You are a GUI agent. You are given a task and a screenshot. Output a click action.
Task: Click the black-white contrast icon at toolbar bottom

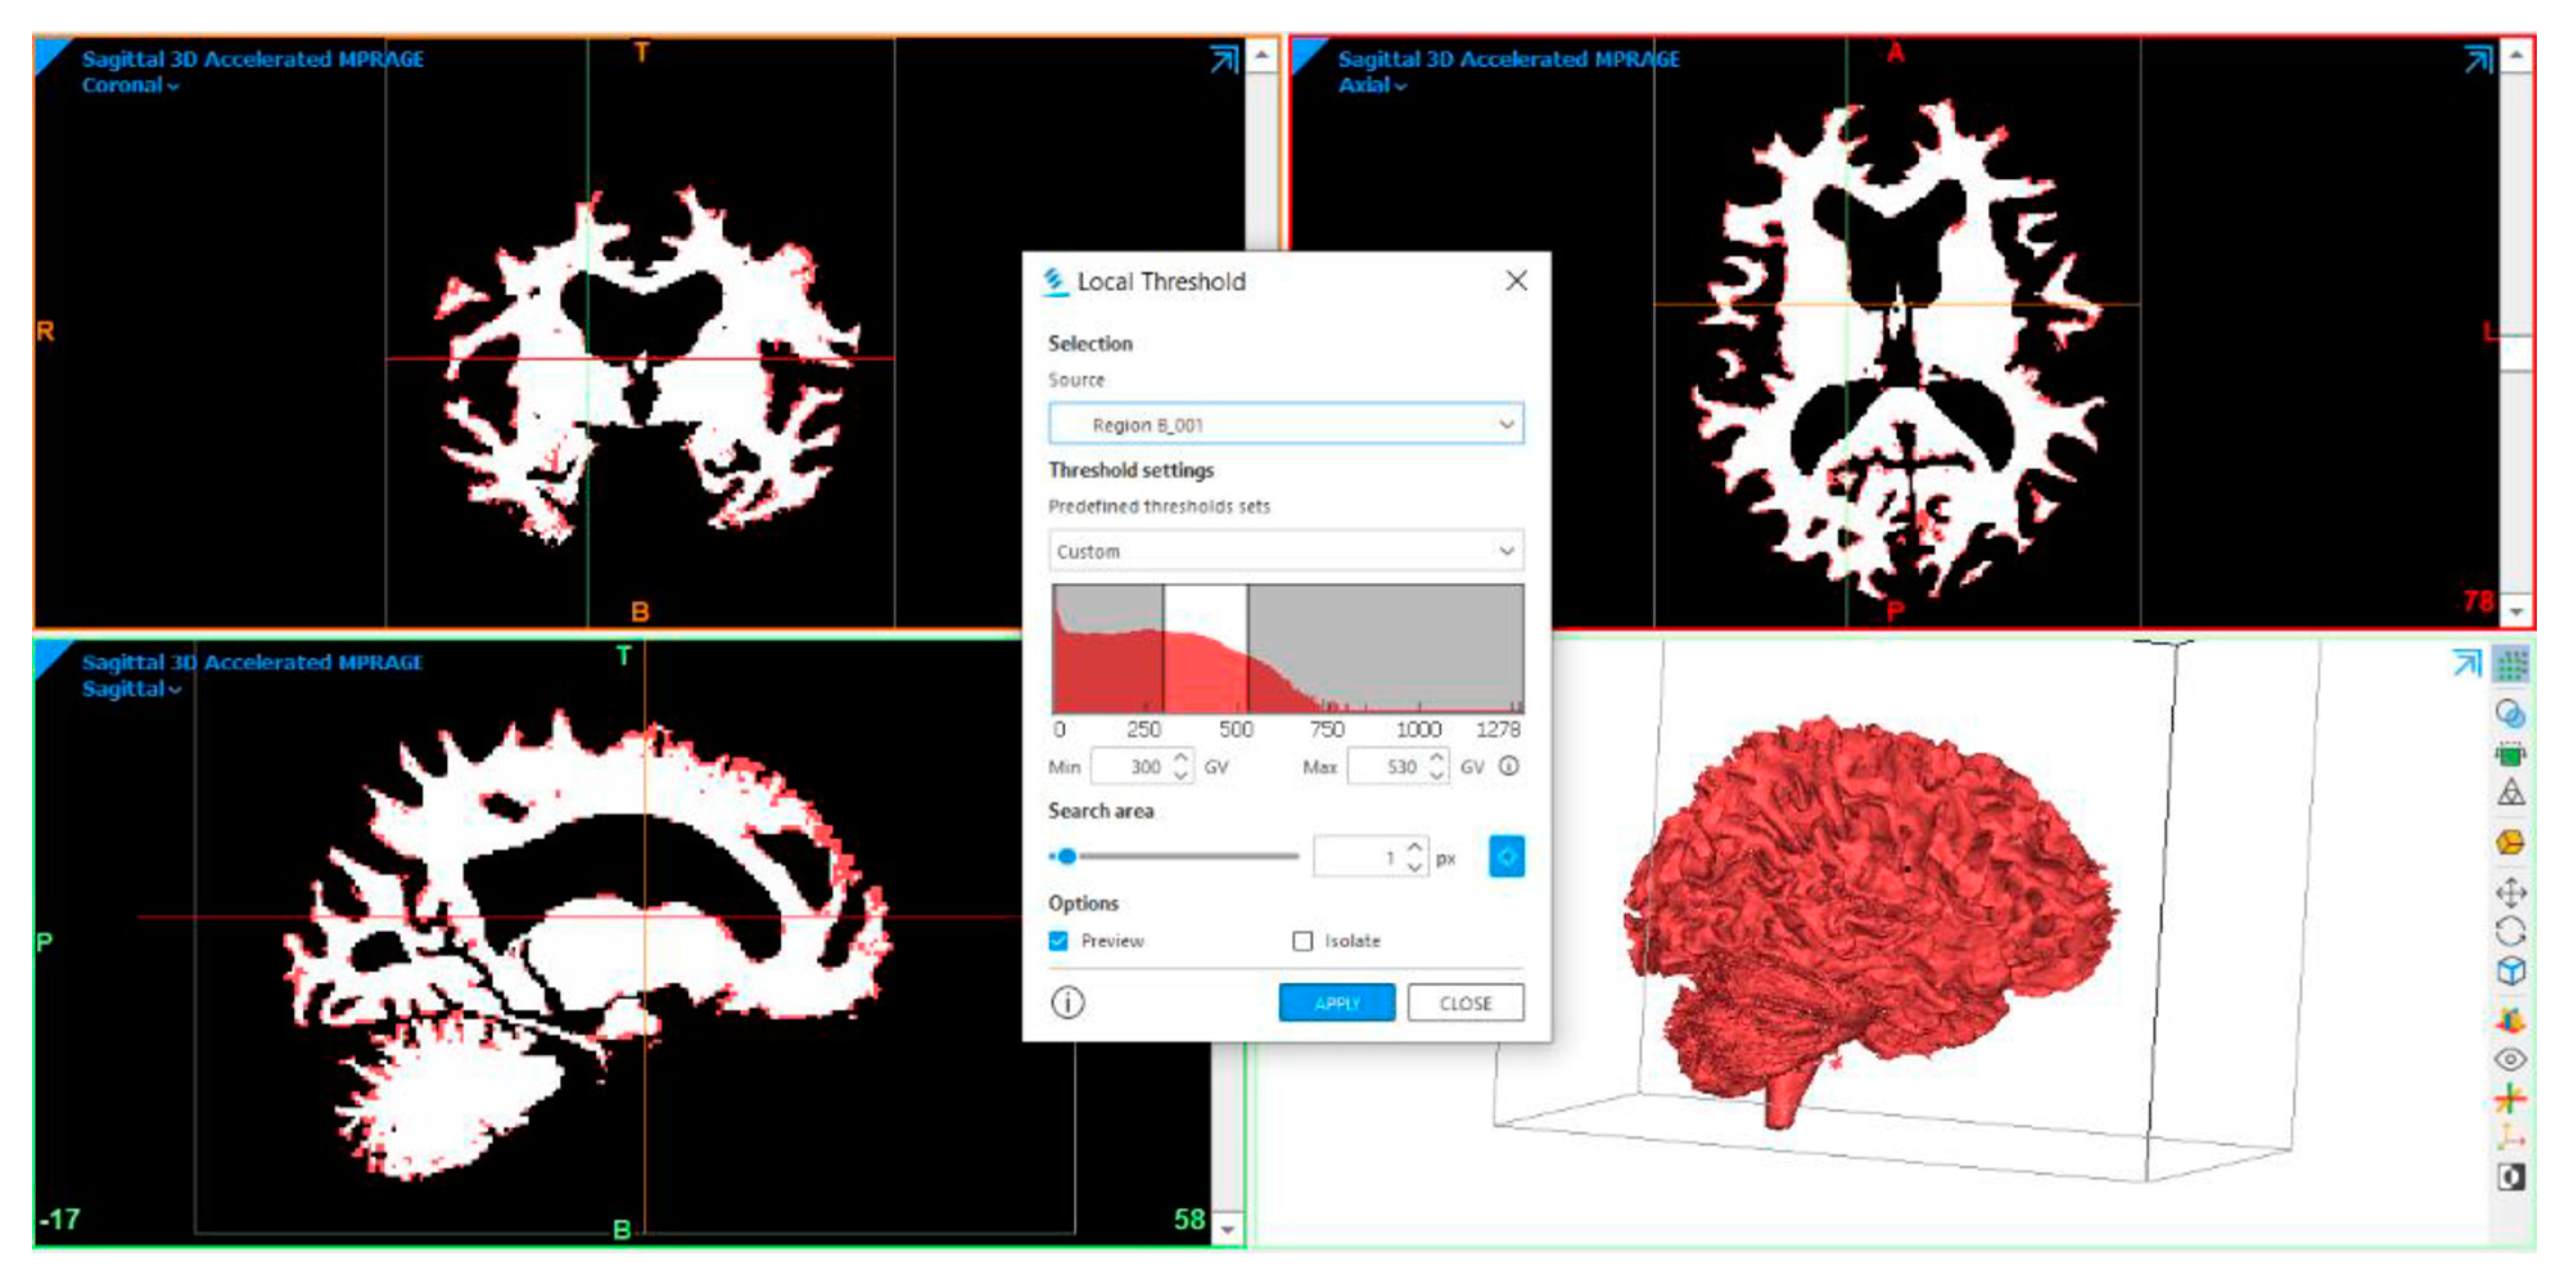click(x=2511, y=1177)
